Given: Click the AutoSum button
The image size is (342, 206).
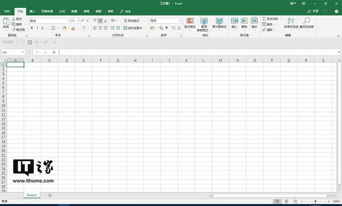Looking at the screenshot, I should pos(270,19).
